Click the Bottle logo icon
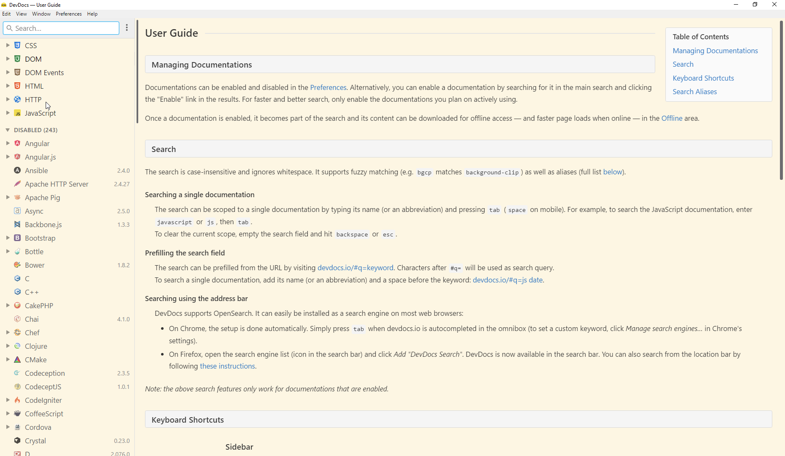 17,251
